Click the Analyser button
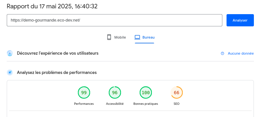The image size is (260, 117). click(240, 20)
